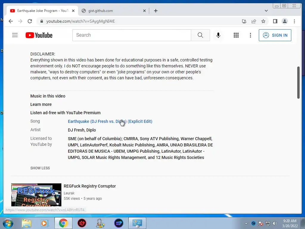Image resolution: width=305 pixels, height=229 pixels.
Task: Share this page icon
Action: (254, 21)
